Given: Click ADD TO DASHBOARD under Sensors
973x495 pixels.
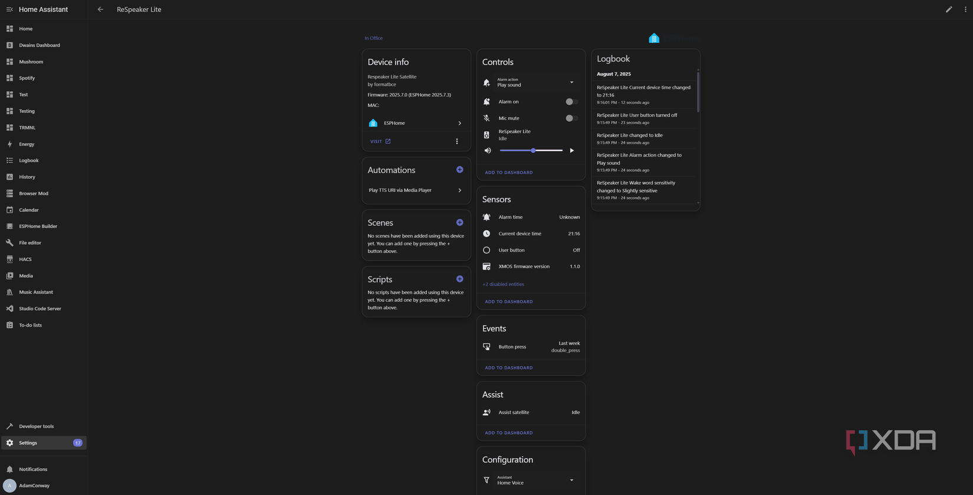Looking at the screenshot, I should coord(509,301).
